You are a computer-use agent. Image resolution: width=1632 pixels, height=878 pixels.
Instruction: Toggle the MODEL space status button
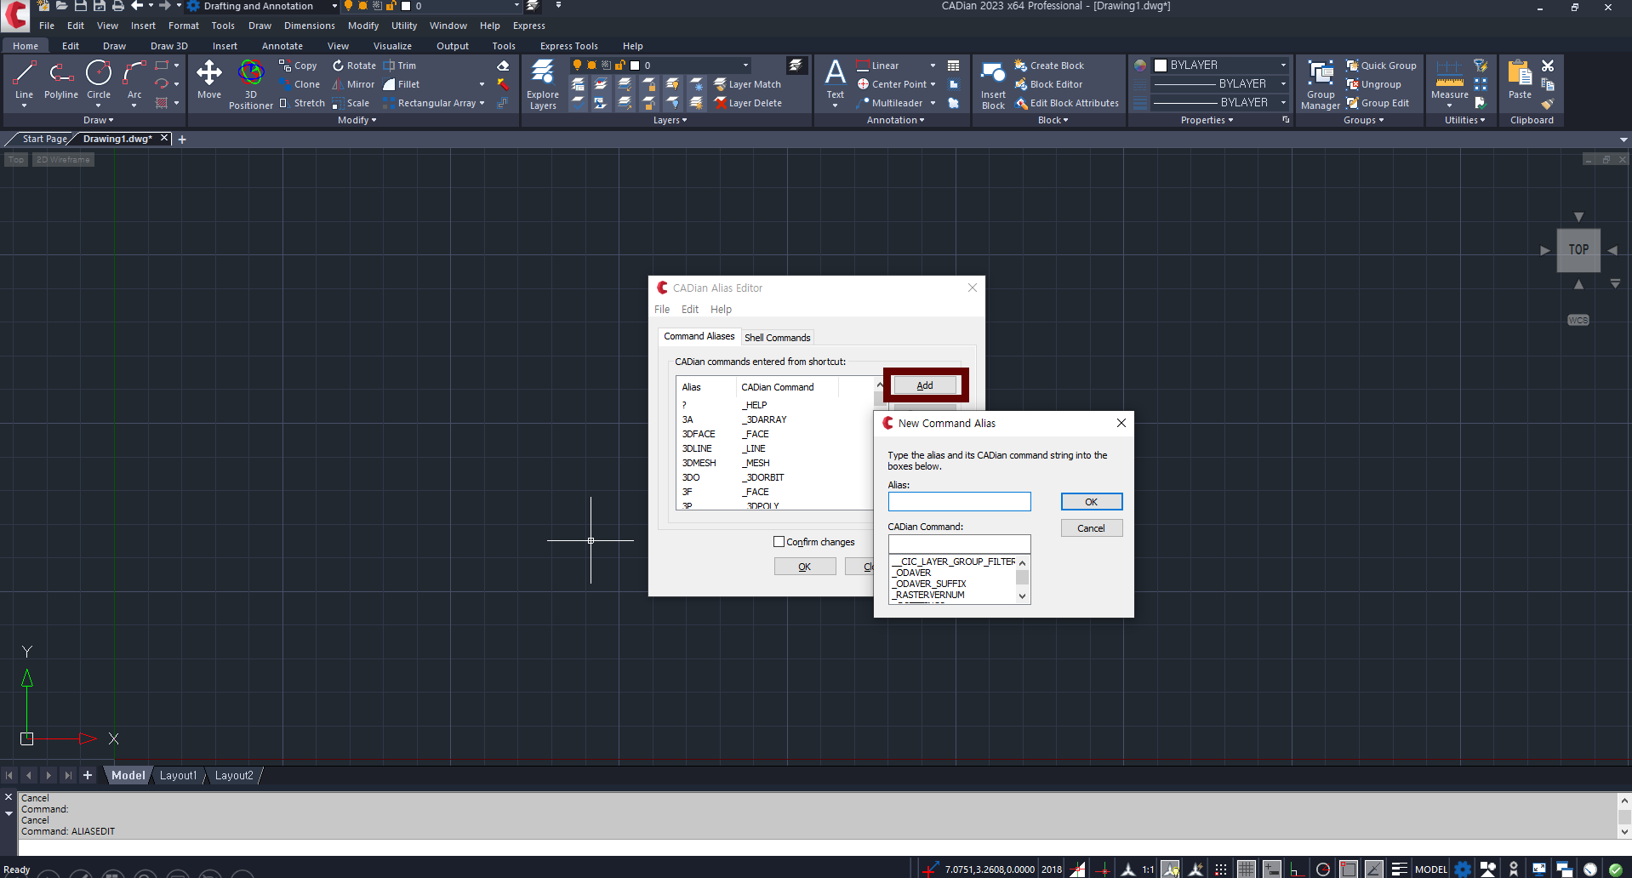[x=1430, y=869]
